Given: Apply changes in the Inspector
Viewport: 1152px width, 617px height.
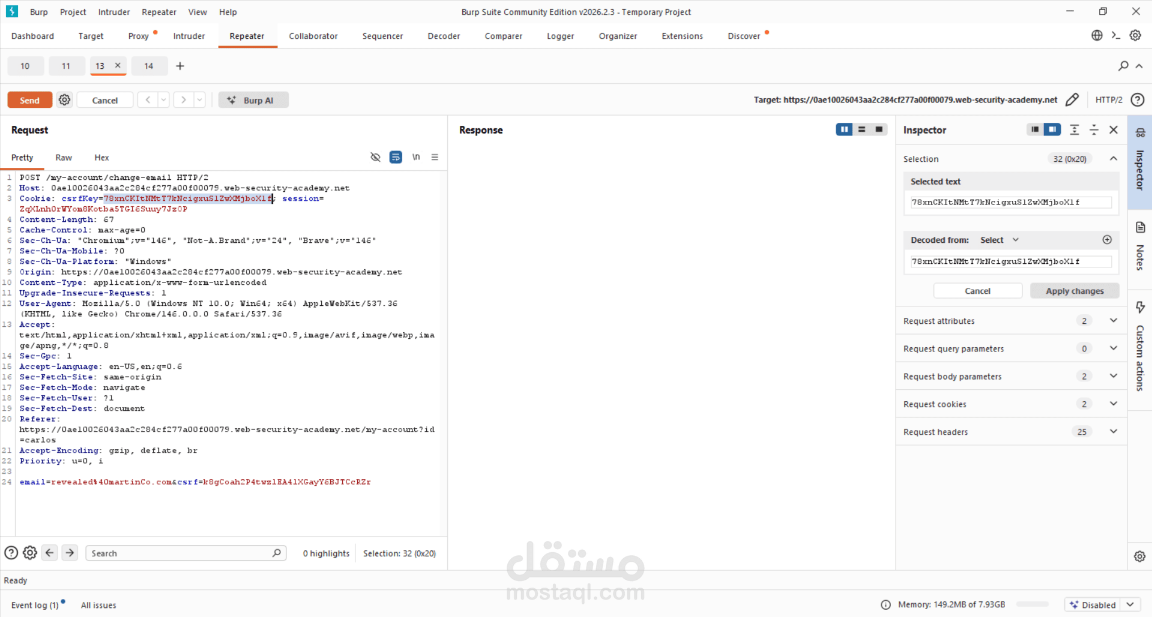Looking at the screenshot, I should pos(1075,291).
